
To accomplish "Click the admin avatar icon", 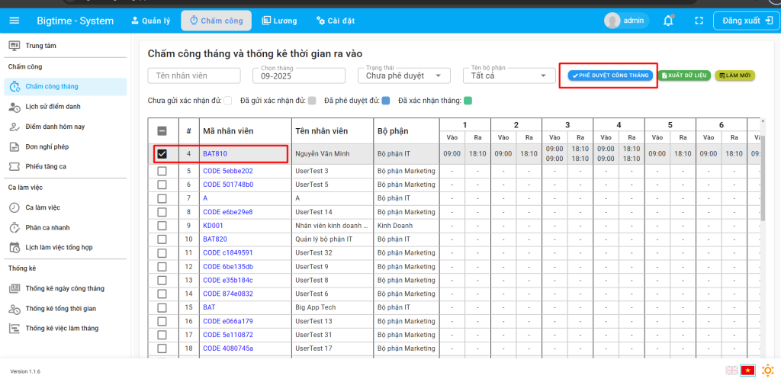I will 612,21.
